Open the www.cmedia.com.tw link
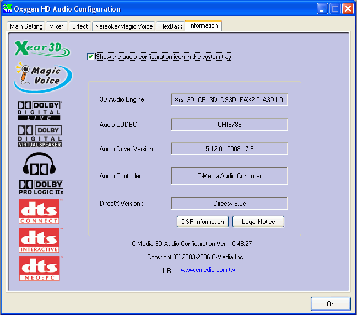The width and height of the screenshot is (357, 315). click(208, 270)
